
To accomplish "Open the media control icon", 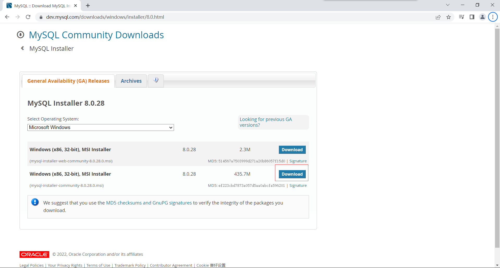I will pyautogui.click(x=461, y=17).
